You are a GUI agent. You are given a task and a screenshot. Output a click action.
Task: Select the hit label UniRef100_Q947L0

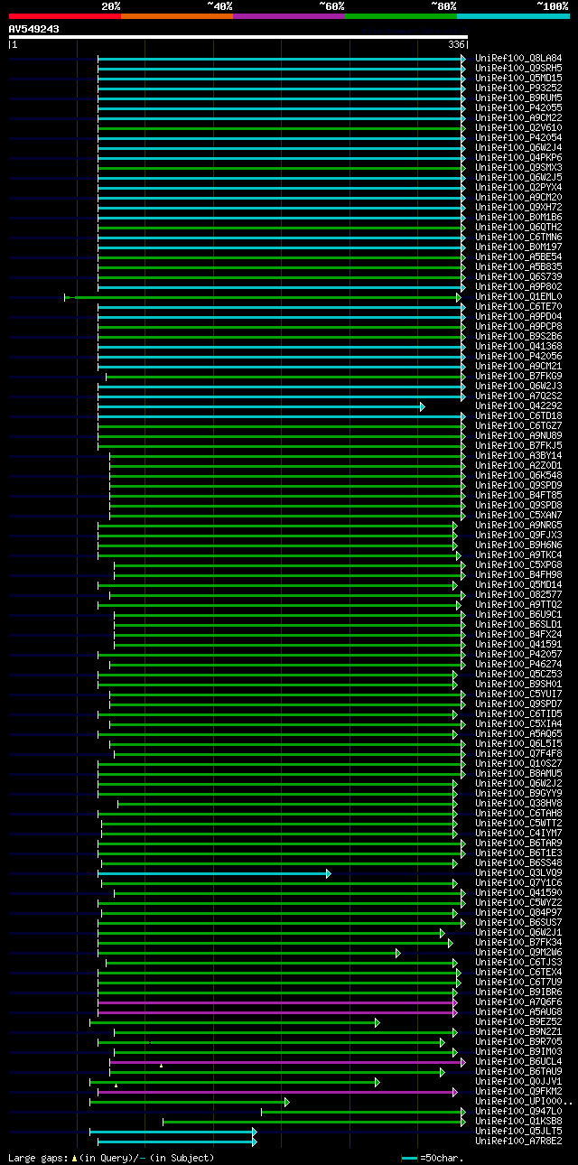[518, 1112]
